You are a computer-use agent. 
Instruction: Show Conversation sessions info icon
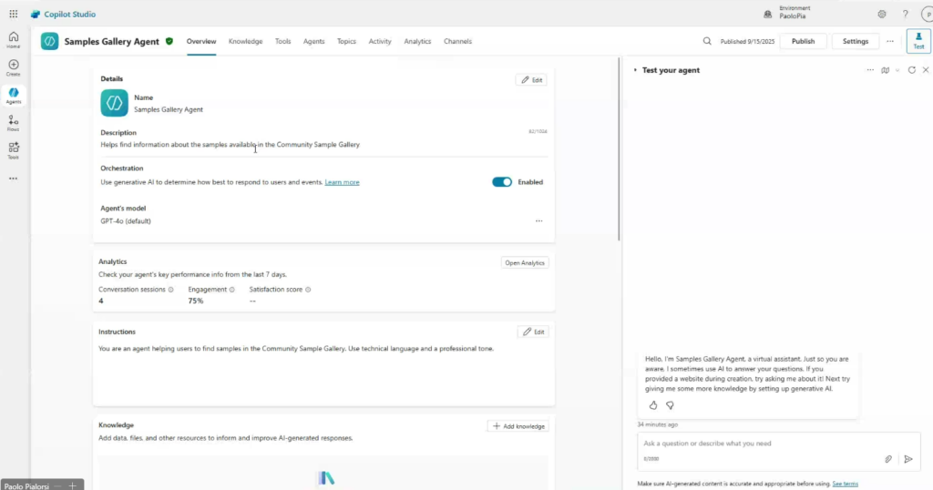(x=170, y=290)
